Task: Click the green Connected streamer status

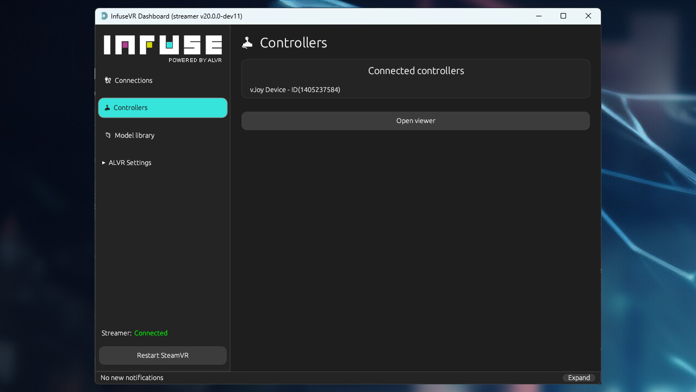Action: tap(151, 333)
